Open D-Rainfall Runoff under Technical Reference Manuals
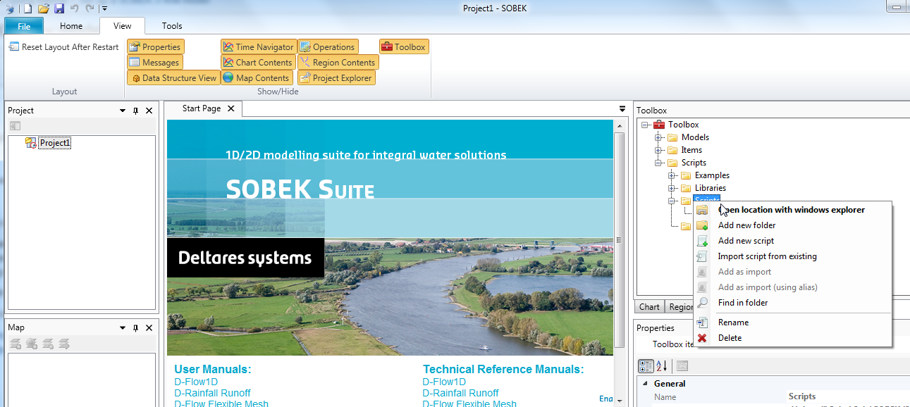Viewport: 910px width, 407px height. pyautogui.click(x=460, y=393)
